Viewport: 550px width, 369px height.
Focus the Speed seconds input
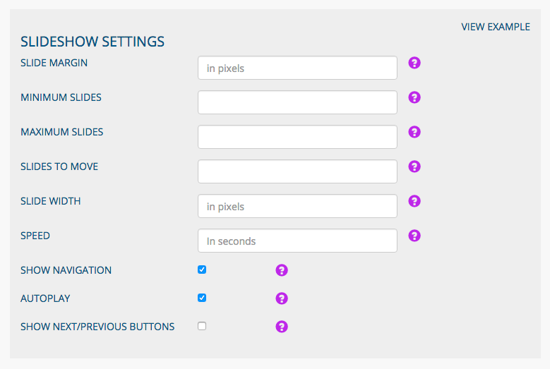pyautogui.click(x=297, y=241)
